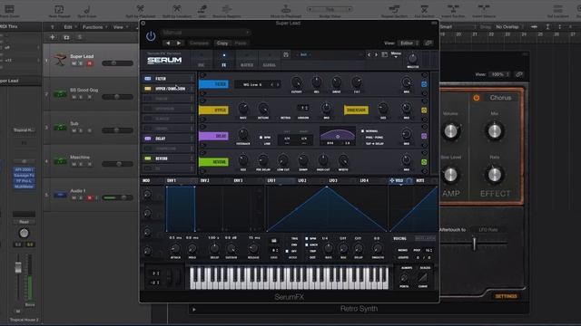Image resolution: width=581 pixels, height=326 pixels.
Task: Click the Copy button in plugin header
Action: [222, 43]
